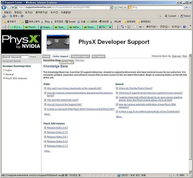Screen dimensions: 193x178
Task: Open the Convert dropdown arrow
Action: (x=179, y=16)
